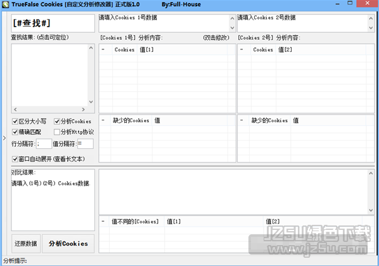Click scroll up arrow in Cookies 1号 input
The height and width of the screenshot is (266, 379).
pyautogui.click(x=233, y=18)
